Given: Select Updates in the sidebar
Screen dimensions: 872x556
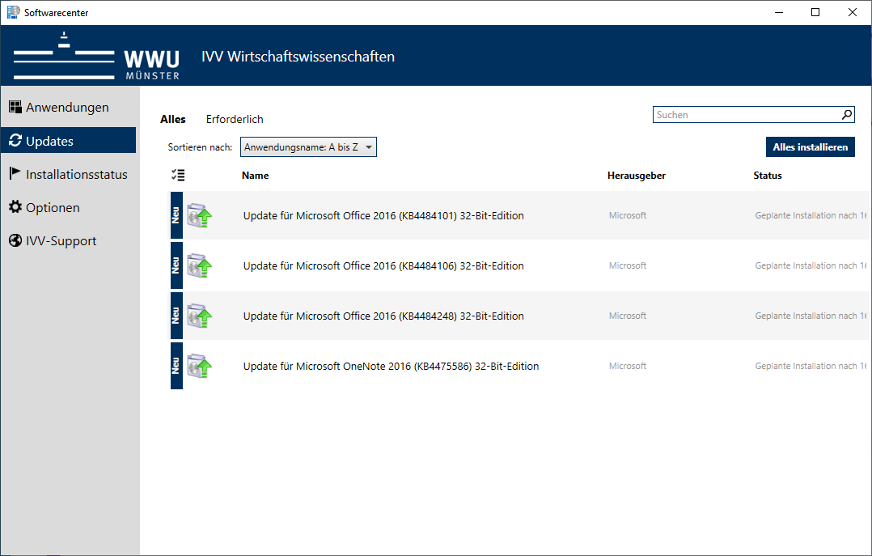Looking at the screenshot, I should [x=69, y=140].
